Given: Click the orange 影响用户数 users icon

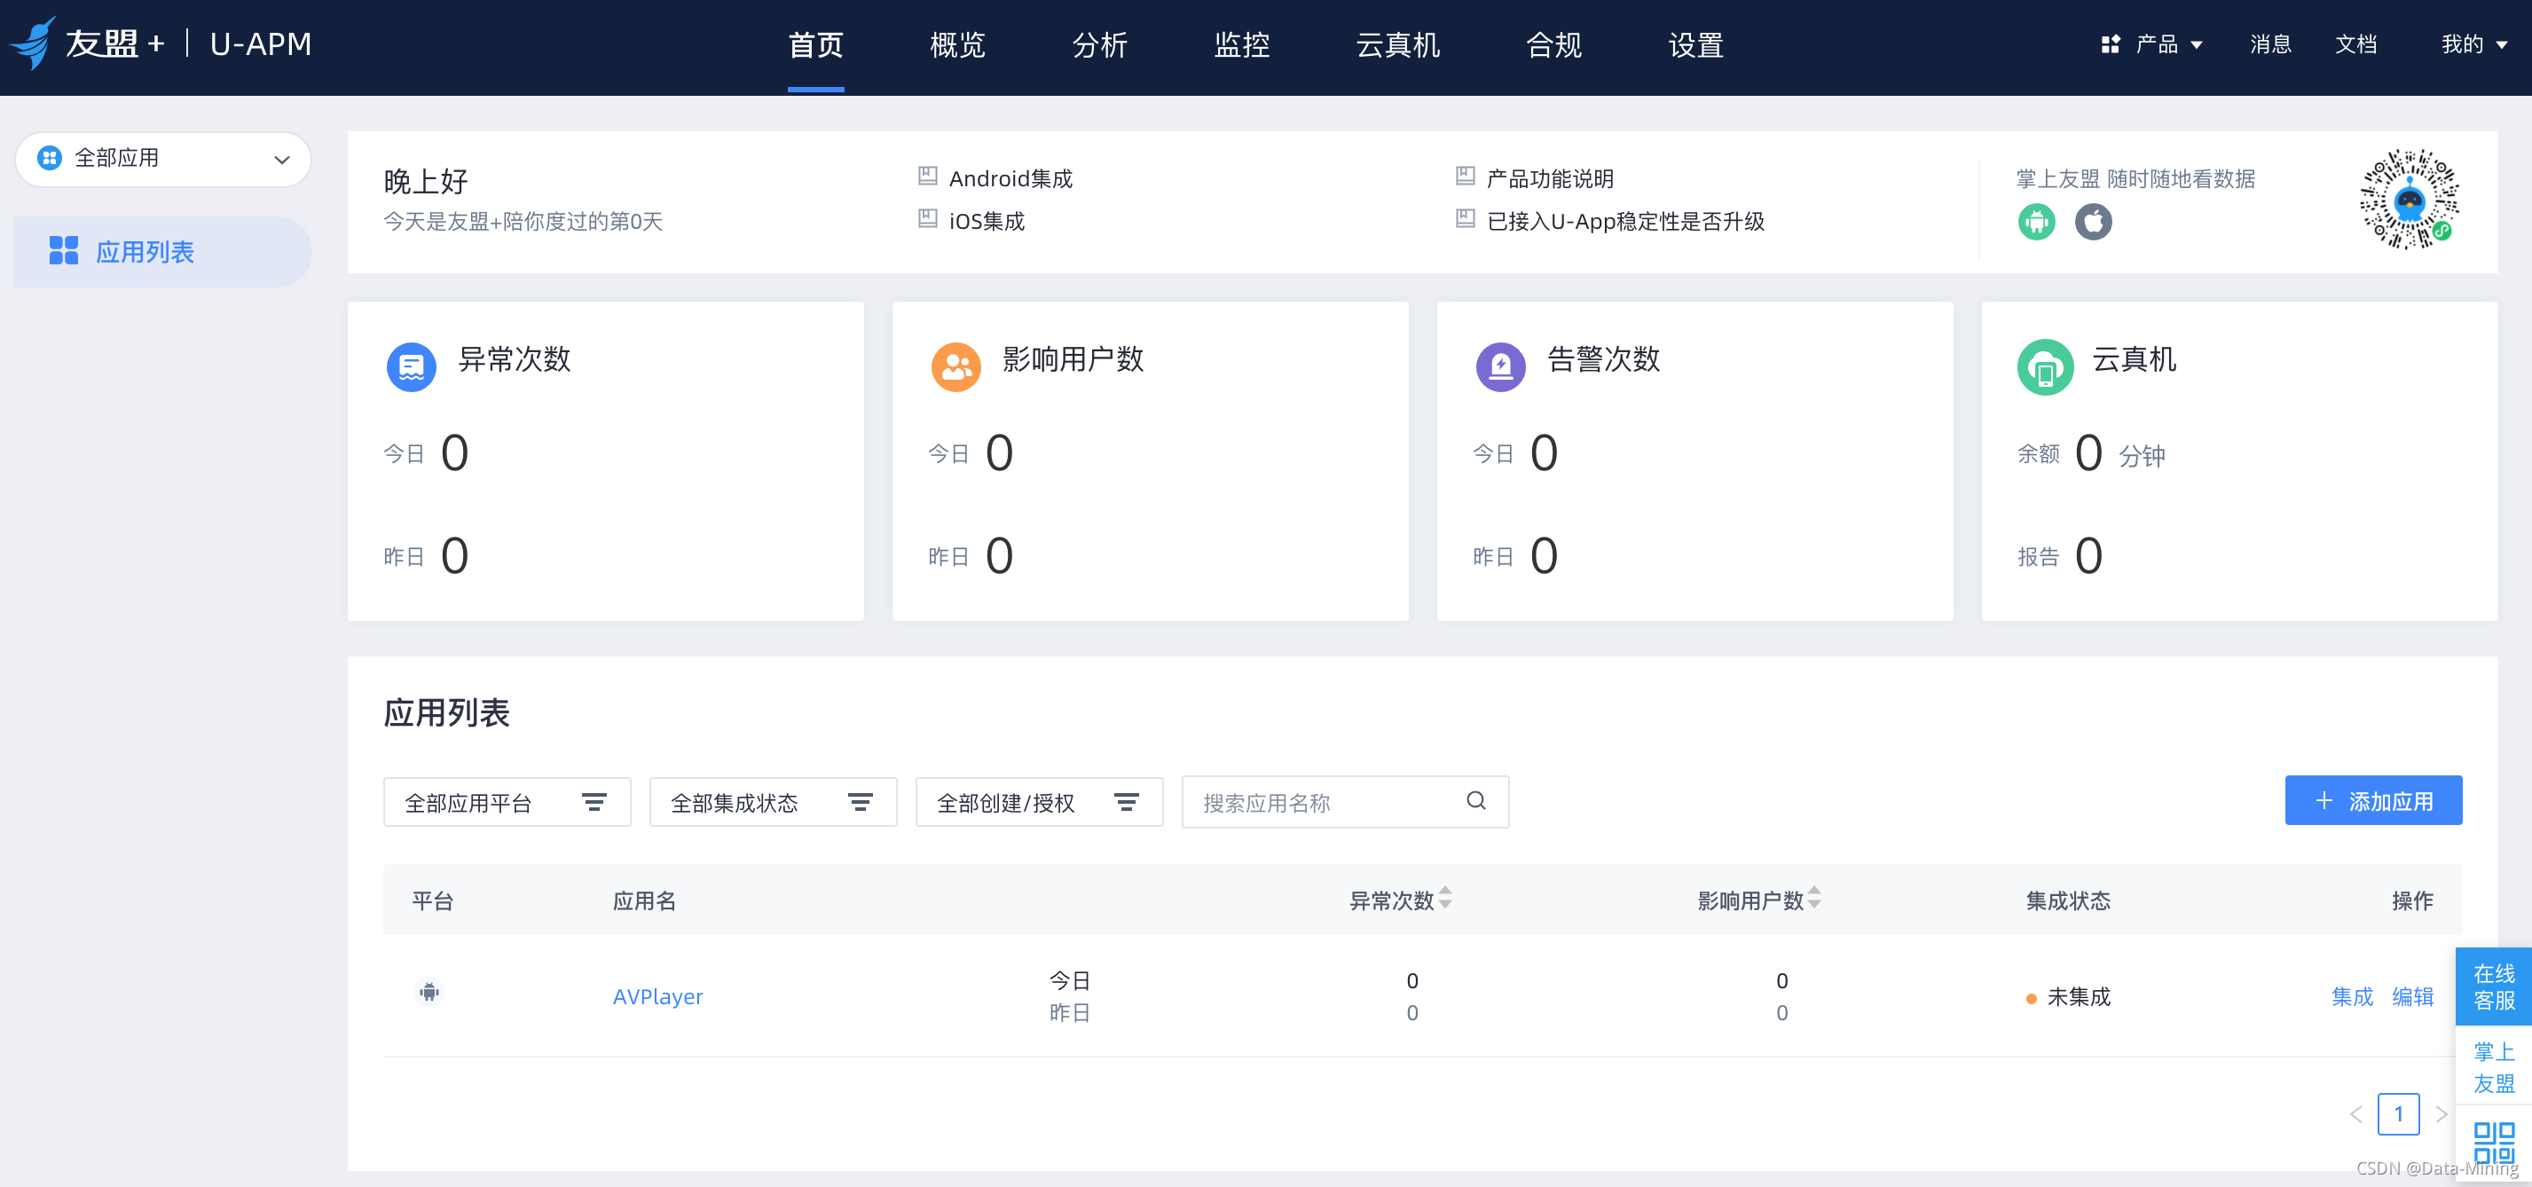Looking at the screenshot, I should [955, 366].
